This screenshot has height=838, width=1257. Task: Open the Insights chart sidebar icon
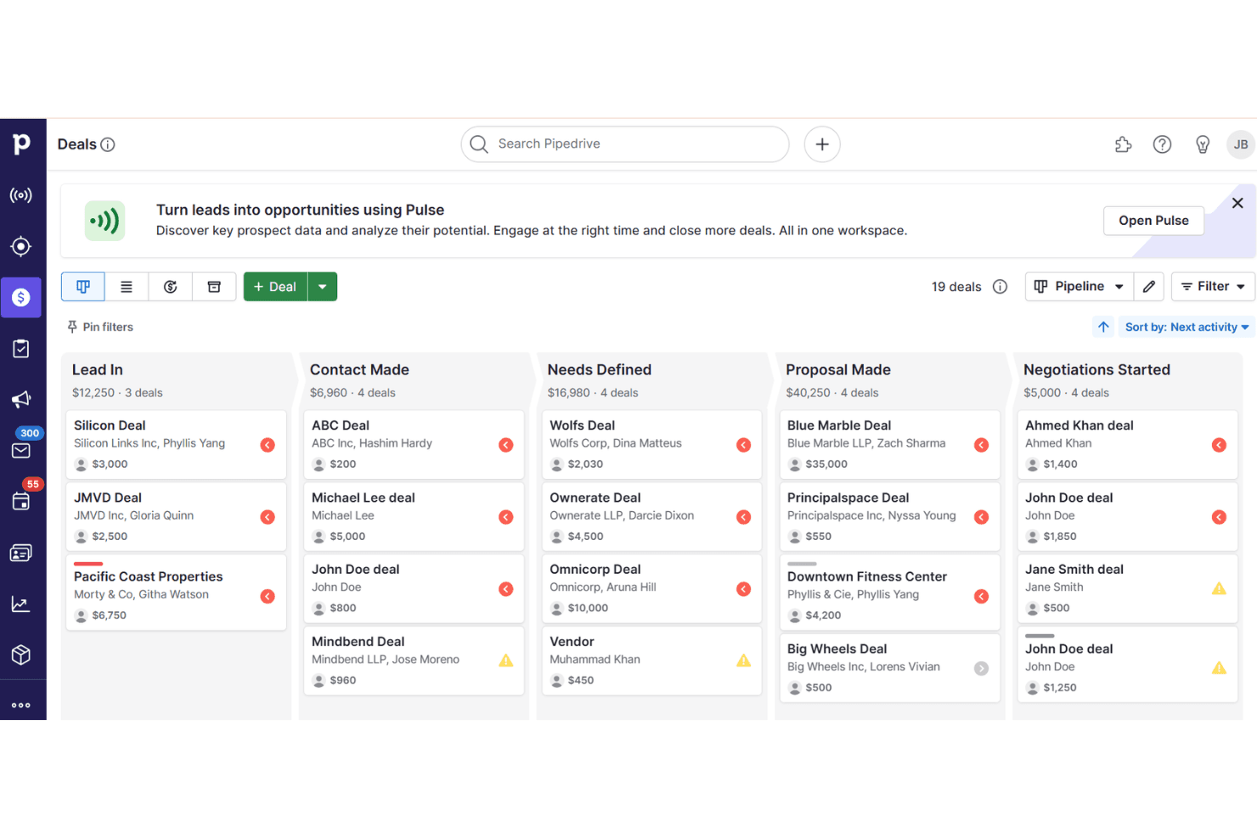21,604
